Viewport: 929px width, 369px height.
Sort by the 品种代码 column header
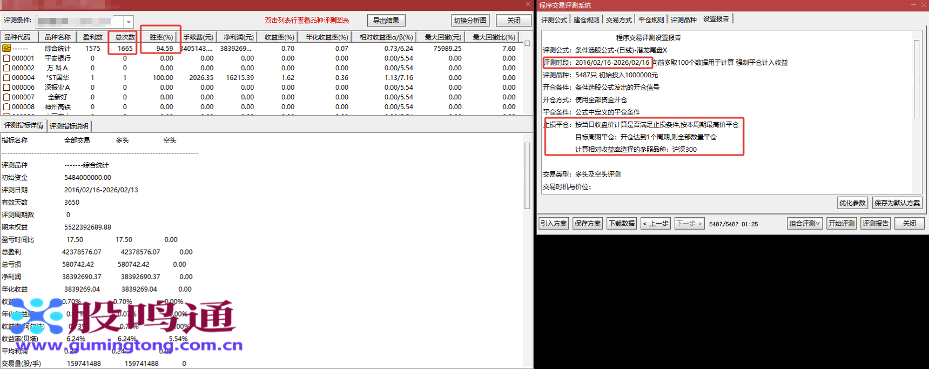[19, 37]
